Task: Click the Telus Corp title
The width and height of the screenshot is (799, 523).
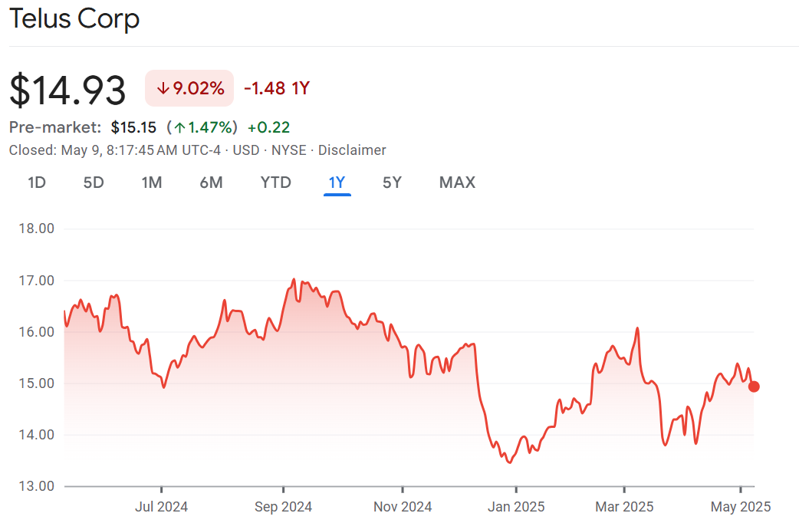Action: (74, 19)
